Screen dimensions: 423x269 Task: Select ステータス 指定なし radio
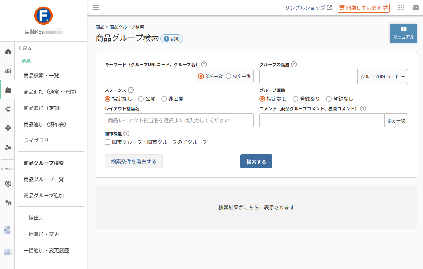(108, 99)
